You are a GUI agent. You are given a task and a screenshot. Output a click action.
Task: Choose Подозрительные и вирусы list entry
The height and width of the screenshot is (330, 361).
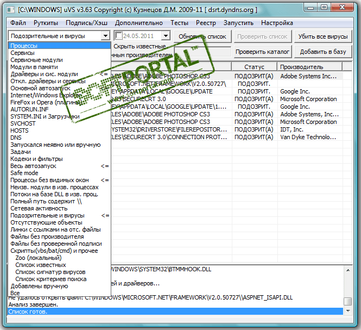(59, 215)
